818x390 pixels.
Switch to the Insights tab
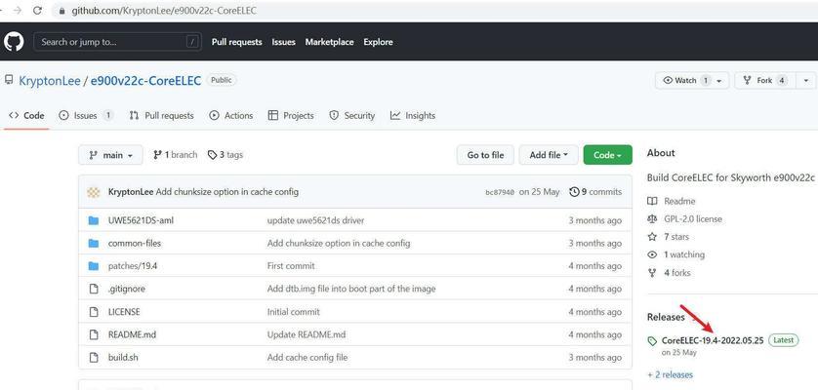pyautogui.click(x=413, y=115)
